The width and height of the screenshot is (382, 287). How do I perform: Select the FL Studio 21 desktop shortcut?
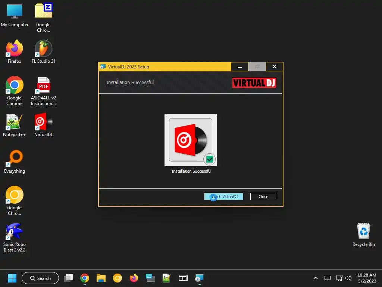pyautogui.click(x=43, y=52)
